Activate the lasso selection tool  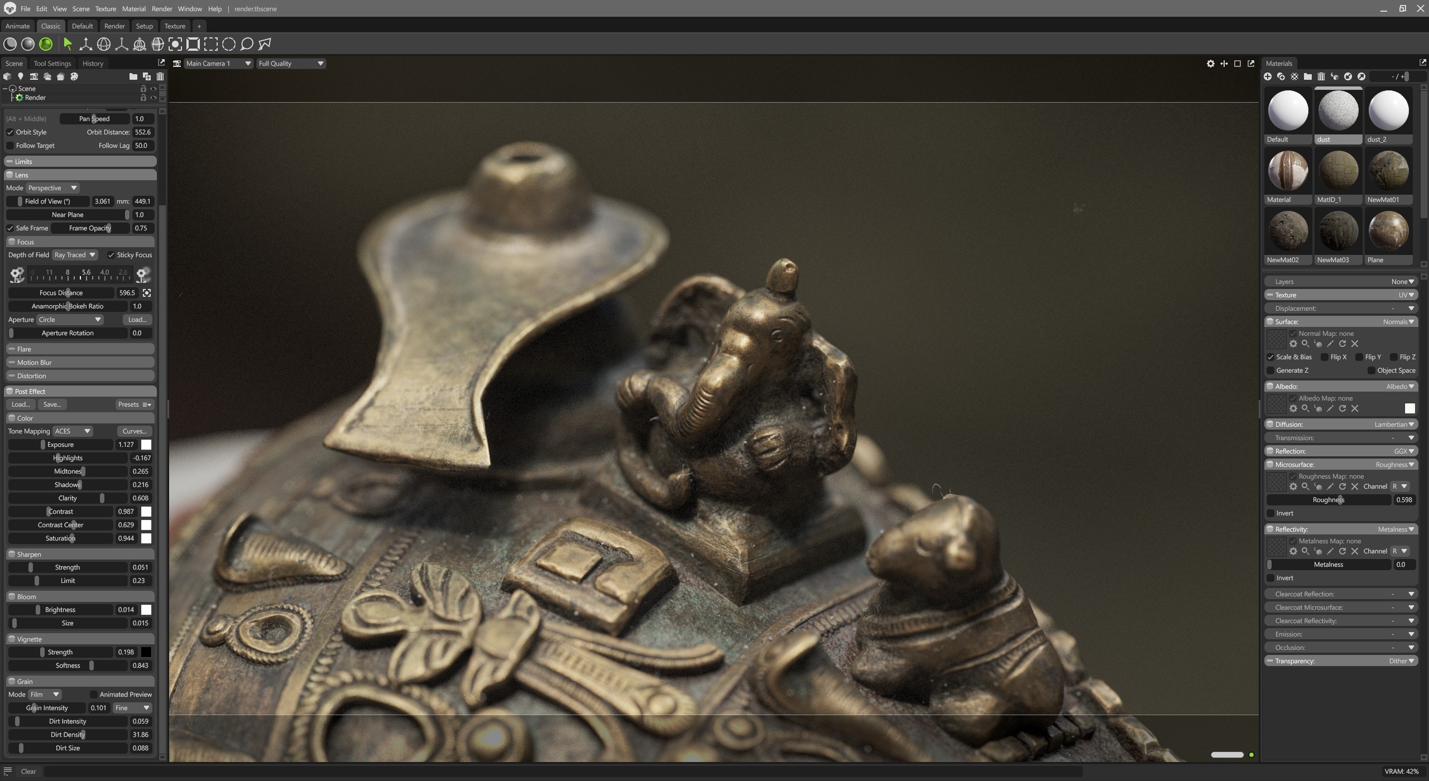247,44
